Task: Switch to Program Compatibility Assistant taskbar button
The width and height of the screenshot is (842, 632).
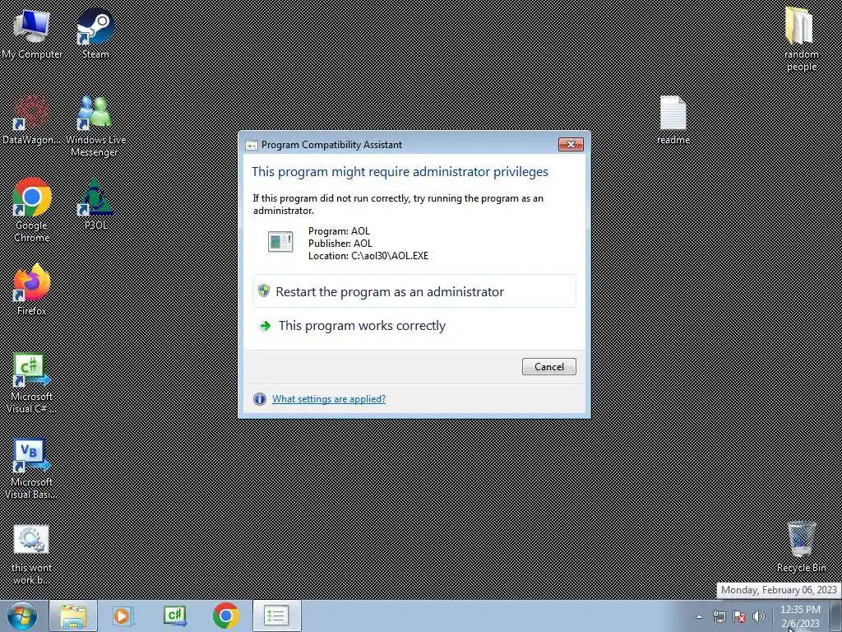Action: [x=276, y=616]
